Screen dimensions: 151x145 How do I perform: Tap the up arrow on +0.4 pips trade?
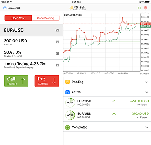tap(114, 103)
